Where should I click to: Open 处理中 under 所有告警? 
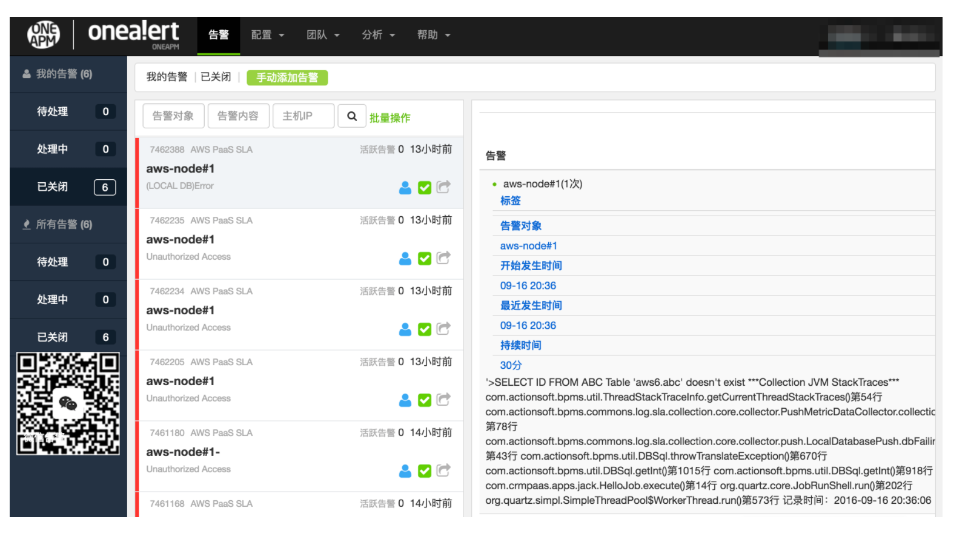pos(68,300)
